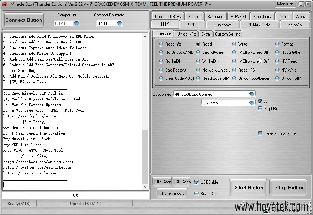This screenshot has width=313, height=215.
Task: Open the Tools tab
Action: click(x=283, y=17)
